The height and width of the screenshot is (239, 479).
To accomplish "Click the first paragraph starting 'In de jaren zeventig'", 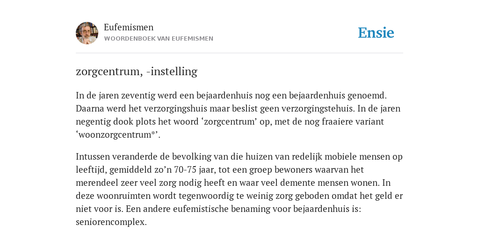I will click(238, 115).
